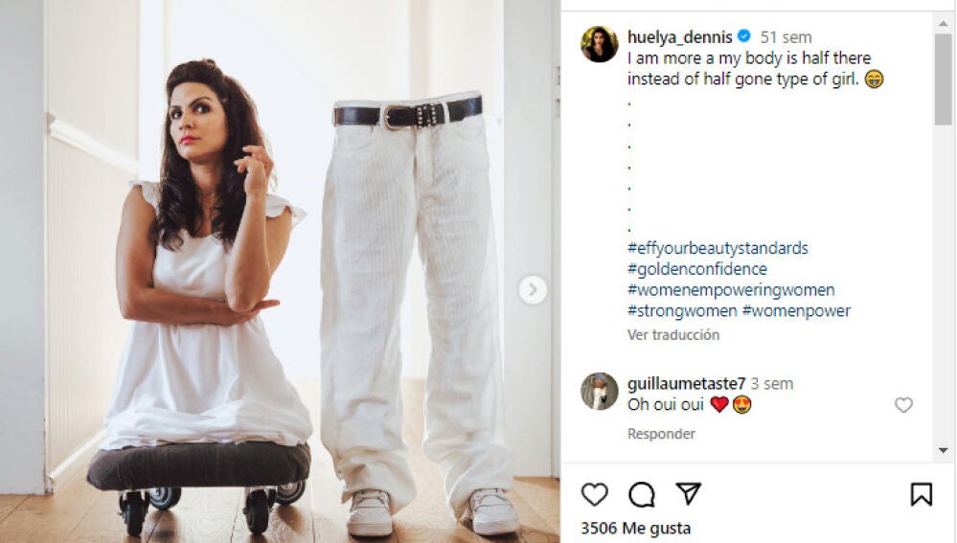The image size is (957, 543).
Task: Open the #womenempoweringwomen hashtag
Action: tap(731, 290)
